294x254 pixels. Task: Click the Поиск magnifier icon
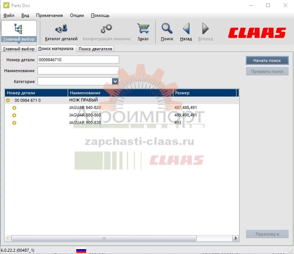167,29
